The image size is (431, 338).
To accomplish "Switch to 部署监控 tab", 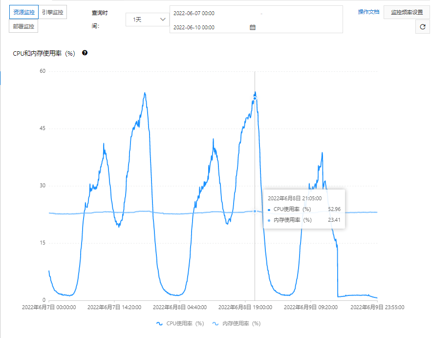I will click(23, 26).
